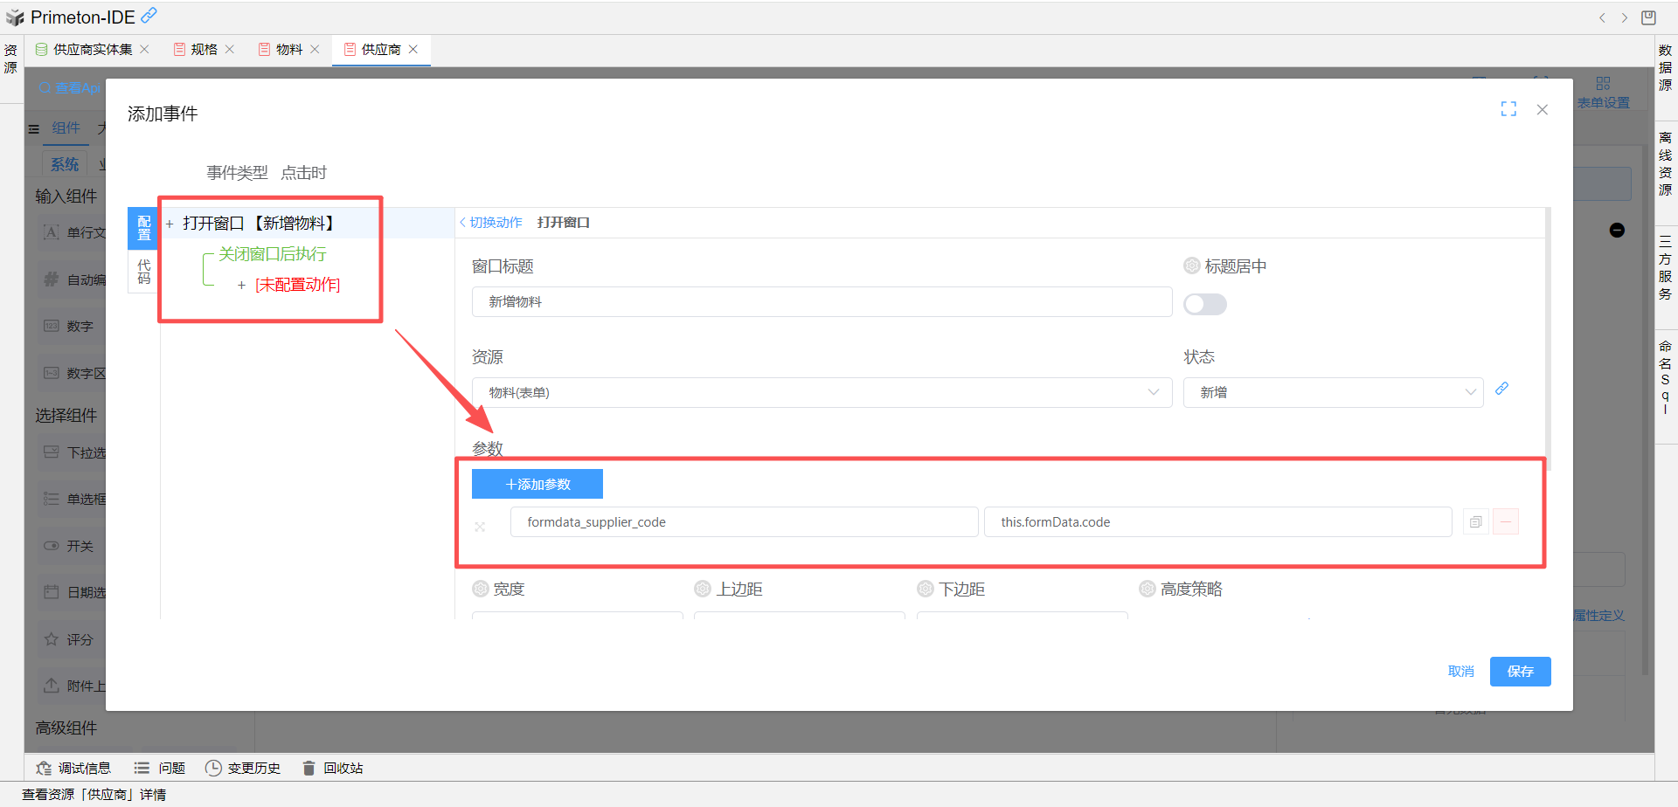Expand the 打开窗口【新增物料】 tree node

click(170, 224)
